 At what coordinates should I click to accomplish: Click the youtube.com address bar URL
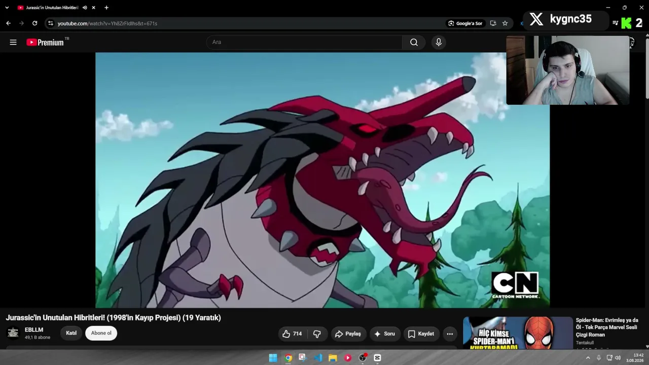[107, 23]
